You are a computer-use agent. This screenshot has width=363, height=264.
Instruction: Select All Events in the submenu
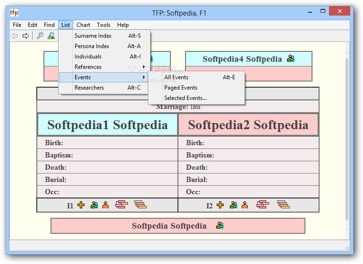point(196,77)
